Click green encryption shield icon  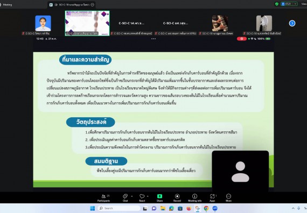click(277, 4)
